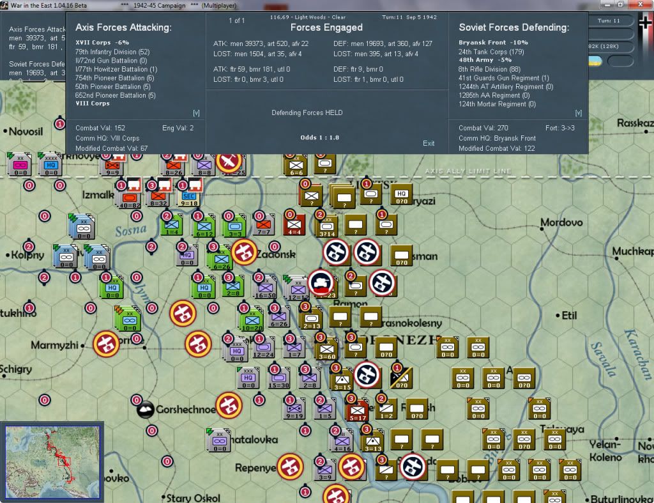Select the Soviet 3=13 unit counter
Viewport: 654px width, 503px height.
pos(373,442)
